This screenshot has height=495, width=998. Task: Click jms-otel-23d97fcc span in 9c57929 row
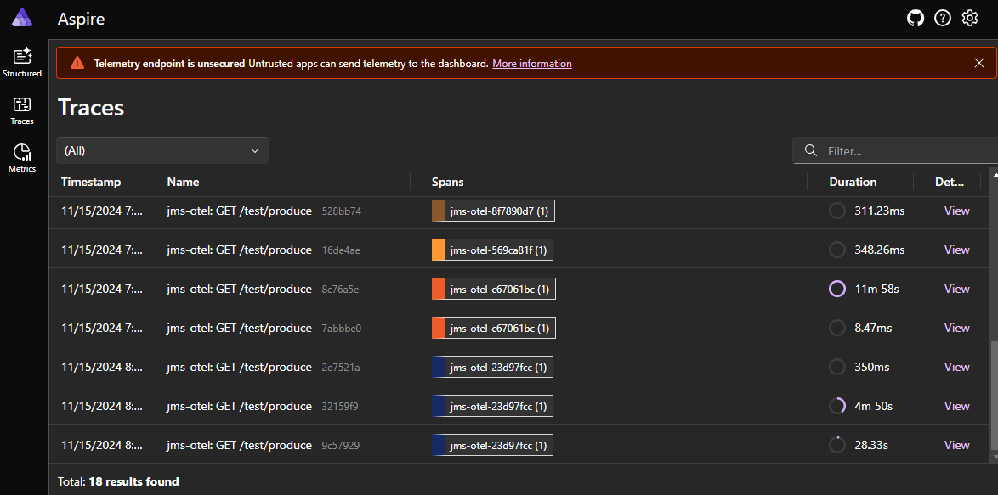pyautogui.click(x=493, y=445)
